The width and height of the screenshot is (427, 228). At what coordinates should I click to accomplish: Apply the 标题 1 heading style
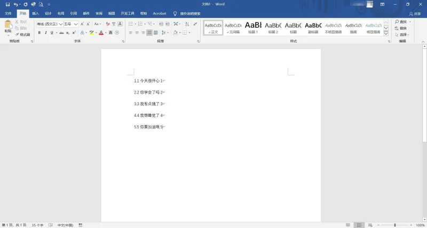click(253, 28)
